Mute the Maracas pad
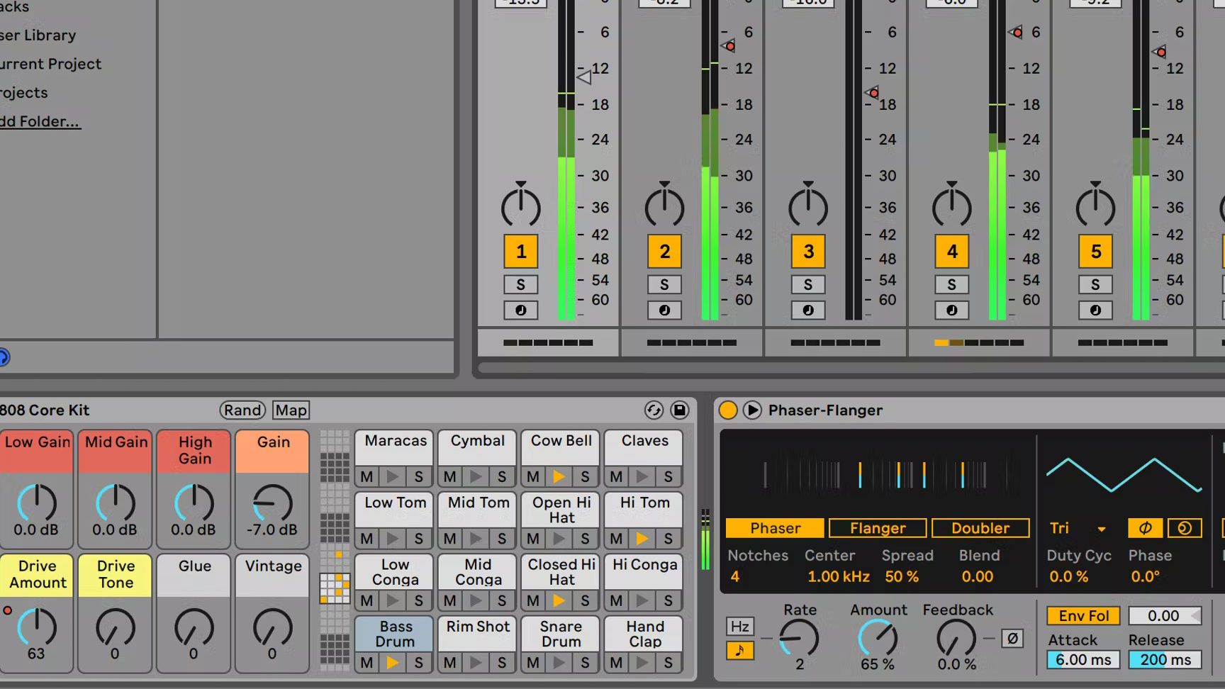 366,476
